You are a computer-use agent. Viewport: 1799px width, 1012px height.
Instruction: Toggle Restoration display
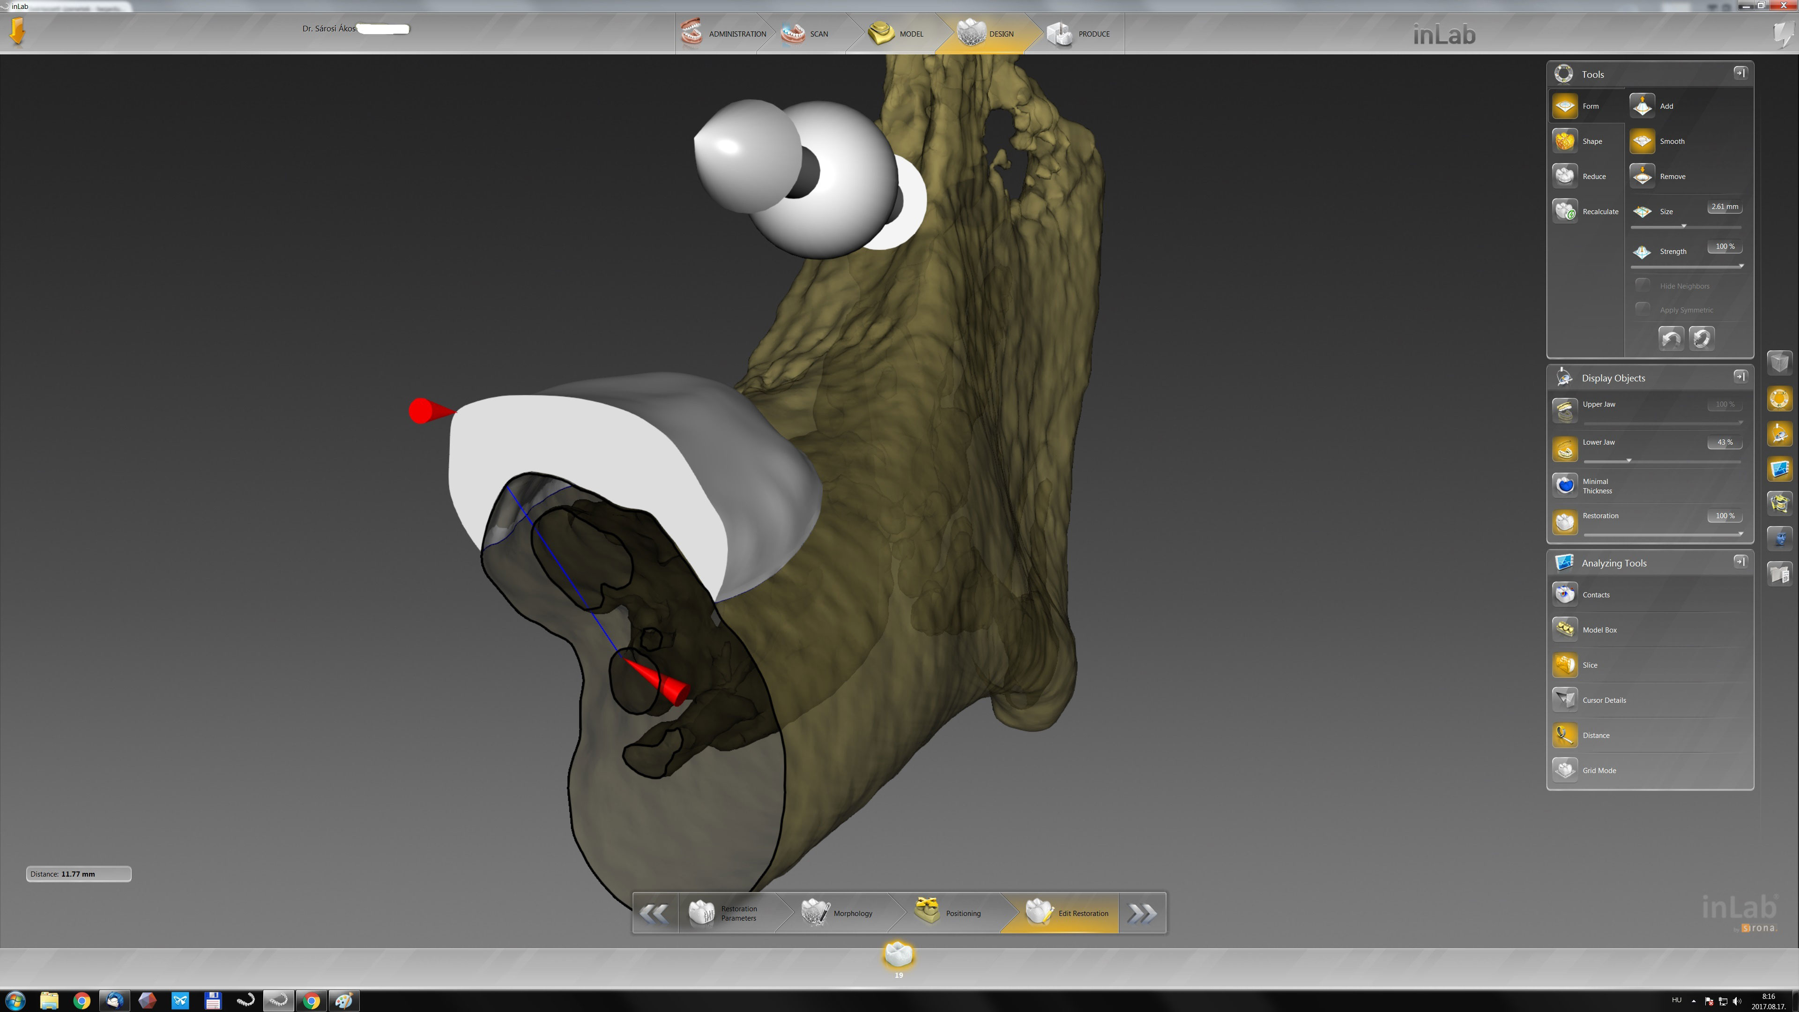[x=1565, y=522]
